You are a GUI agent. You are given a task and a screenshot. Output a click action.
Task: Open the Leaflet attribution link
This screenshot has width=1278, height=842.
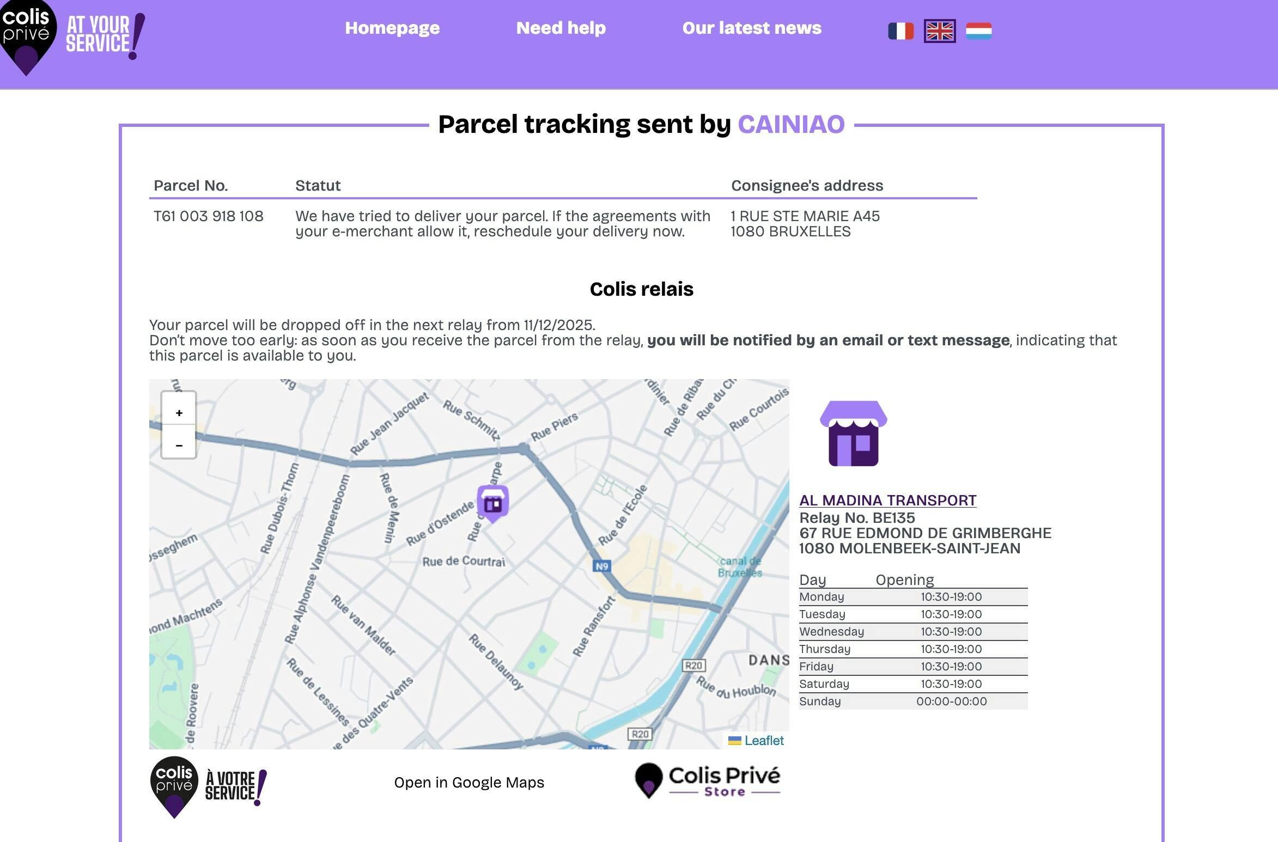[x=763, y=741]
